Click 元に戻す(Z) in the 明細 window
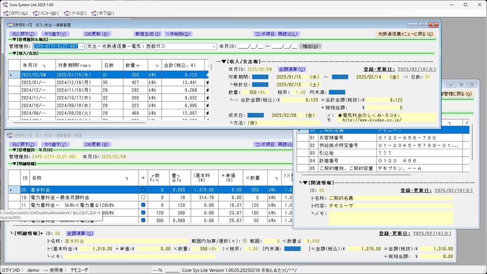The width and height of the screenshot is (487, 274). pyautogui.click(x=23, y=144)
